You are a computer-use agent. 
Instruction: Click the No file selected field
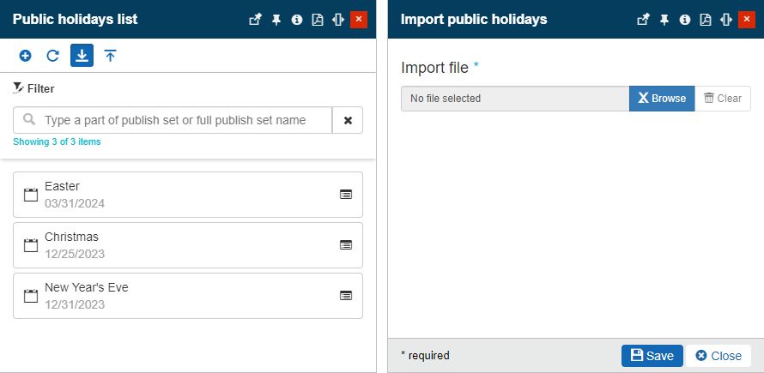515,99
